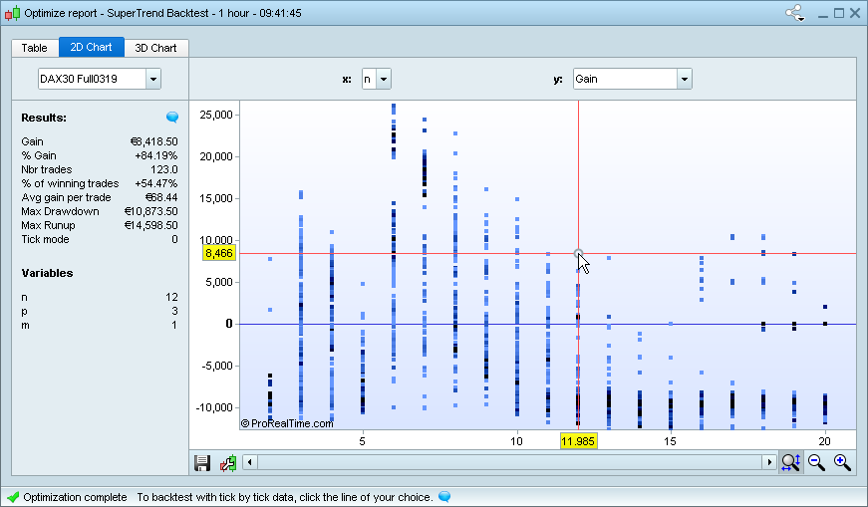Click the x-axis tick label 5

coord(362,441)
